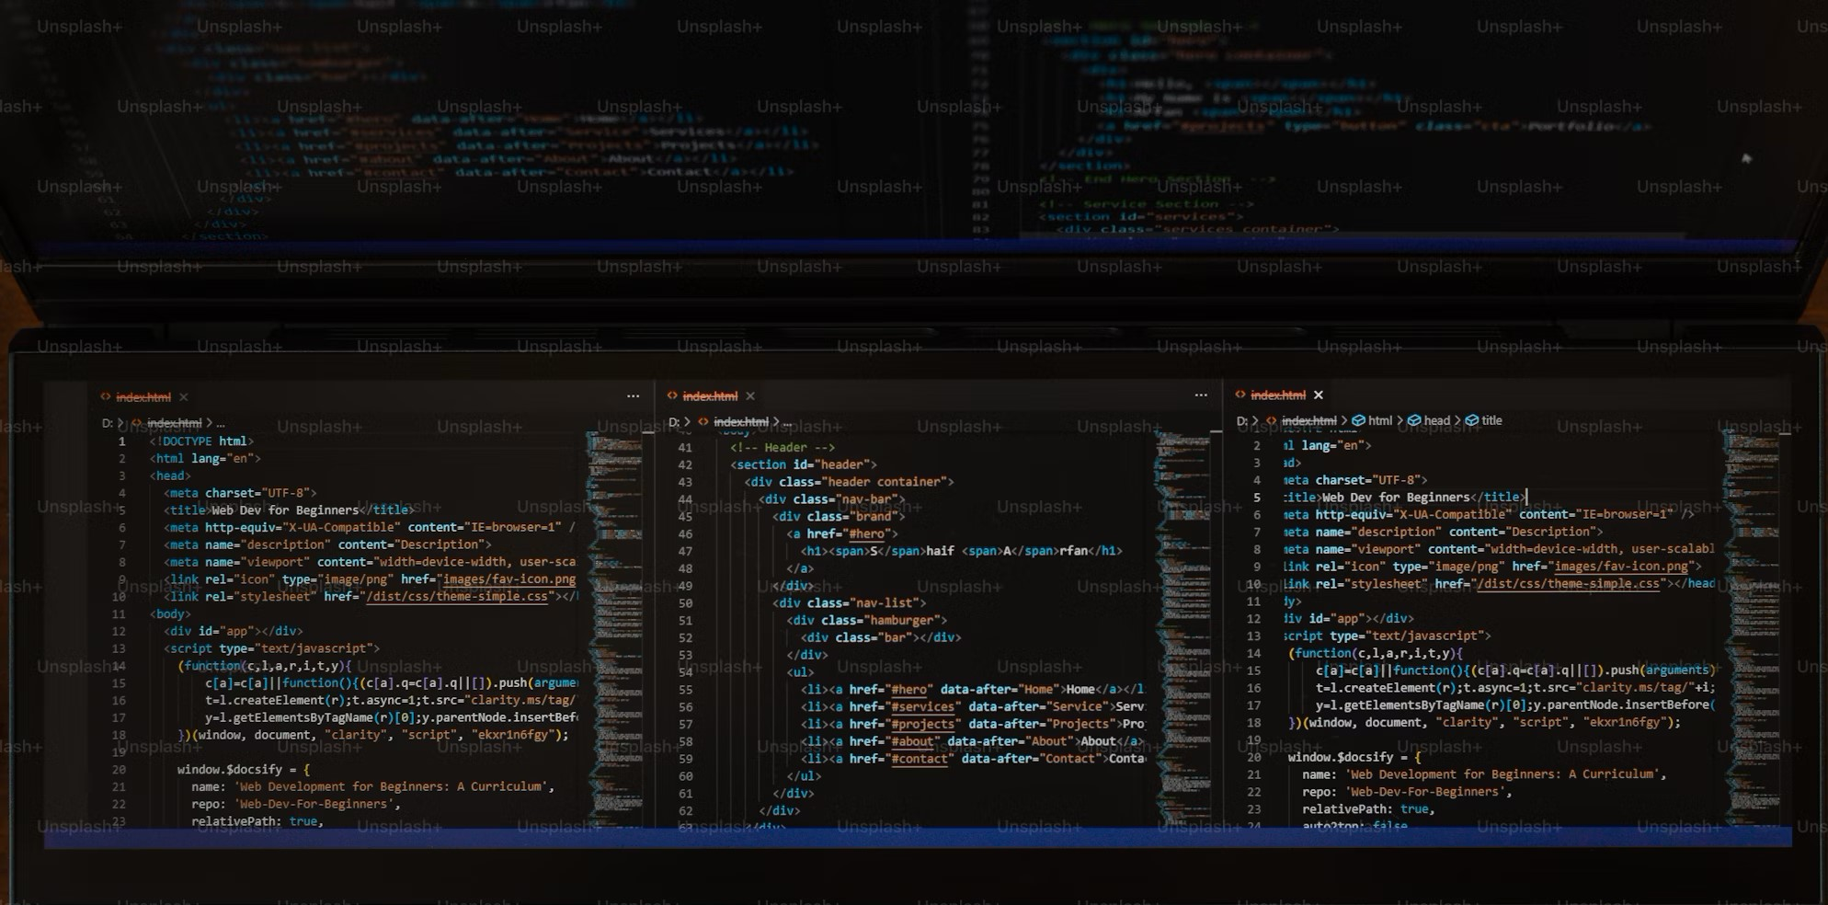Click the minimap in the middle pane

(1182, 625)
